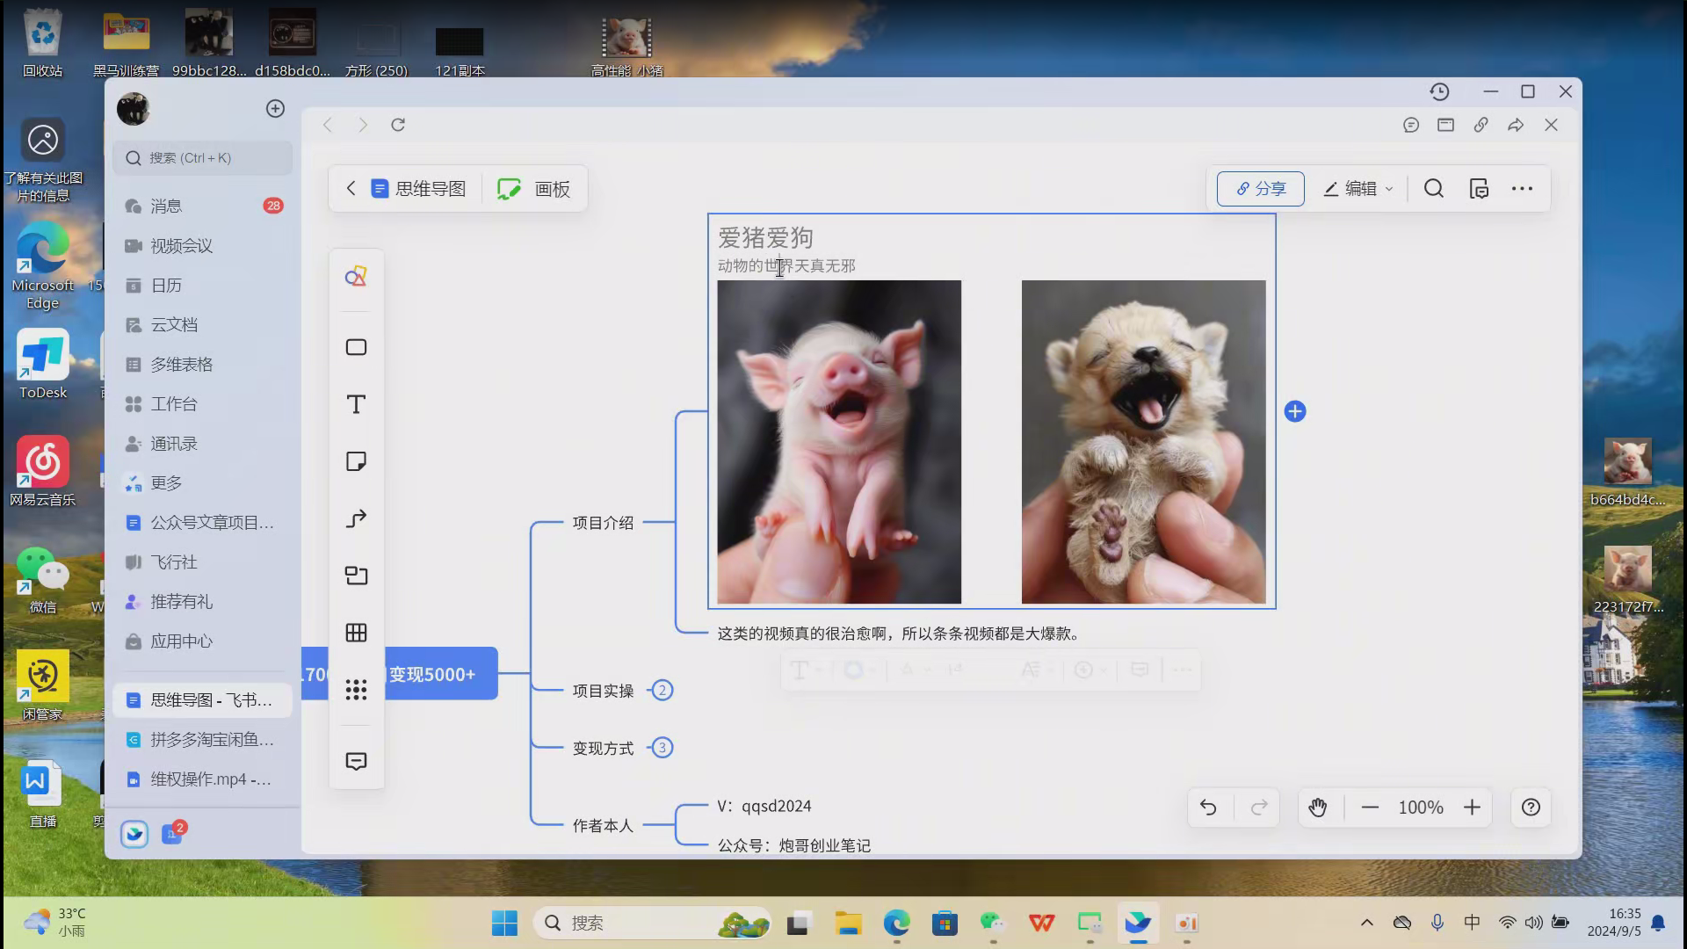Go back with the left chevron

351,188
